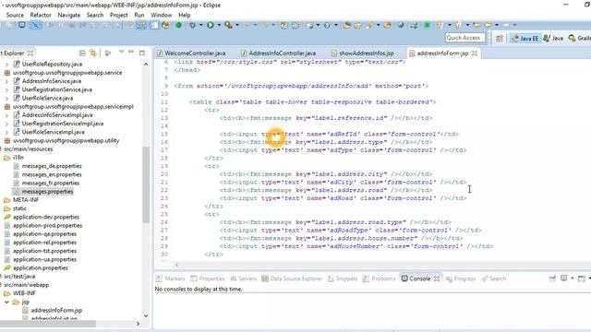591x332 pixels.
Task: Open the Debug button dropdown arrow
Action: pos(201,25)
